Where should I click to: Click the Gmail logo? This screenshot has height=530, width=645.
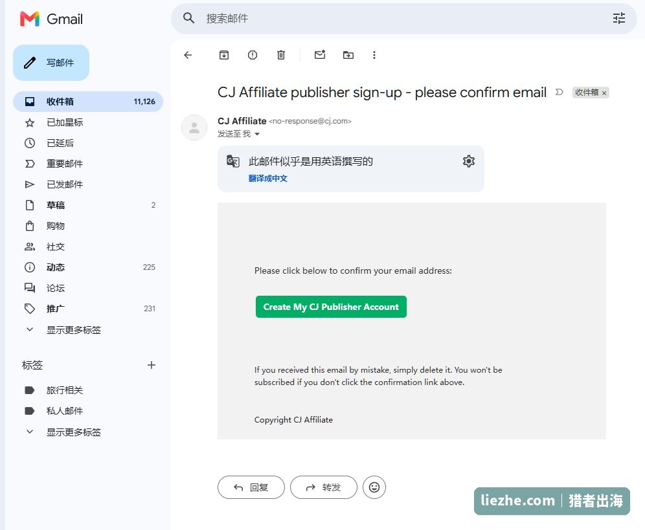(x=51, y=19)
